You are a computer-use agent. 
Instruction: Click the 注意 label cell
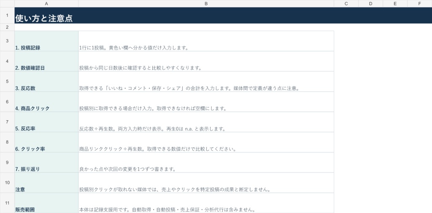pos(46,183)
